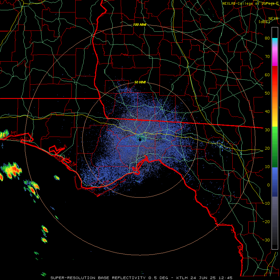Click the [dBZ] units label
The width and height of the screenshot is (280, 280).
pos(264,21)
